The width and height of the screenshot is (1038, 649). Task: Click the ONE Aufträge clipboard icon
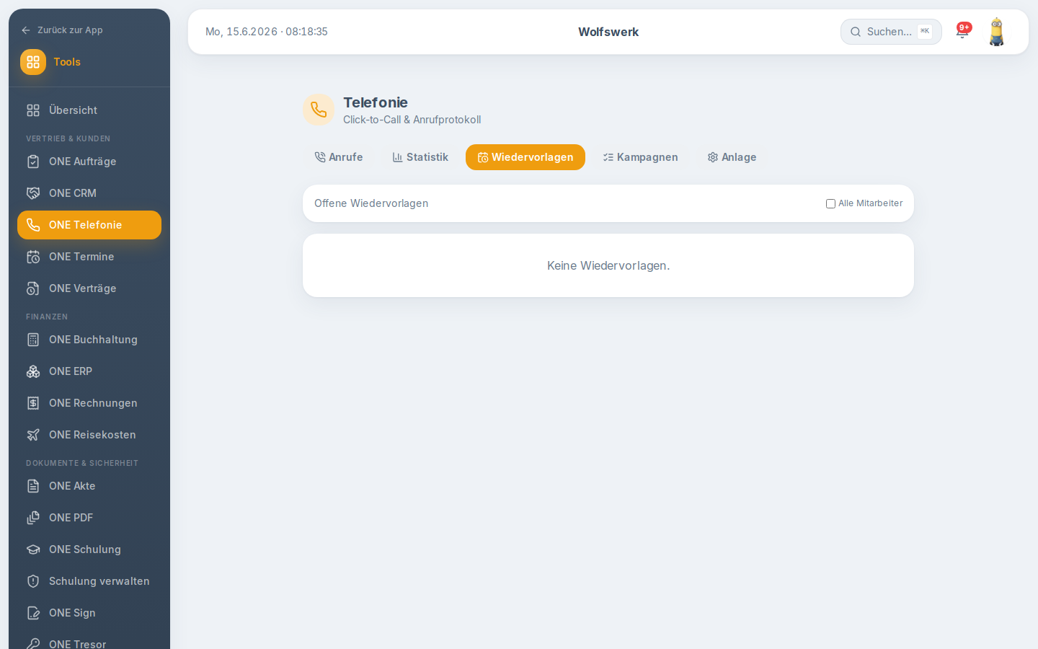coord(33,162)
